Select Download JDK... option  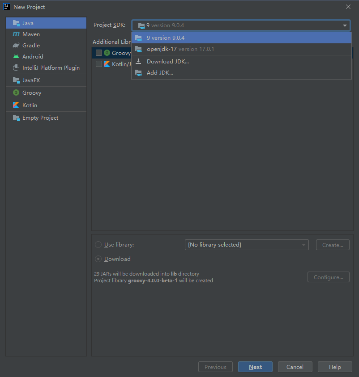click(x=241, y=61)
